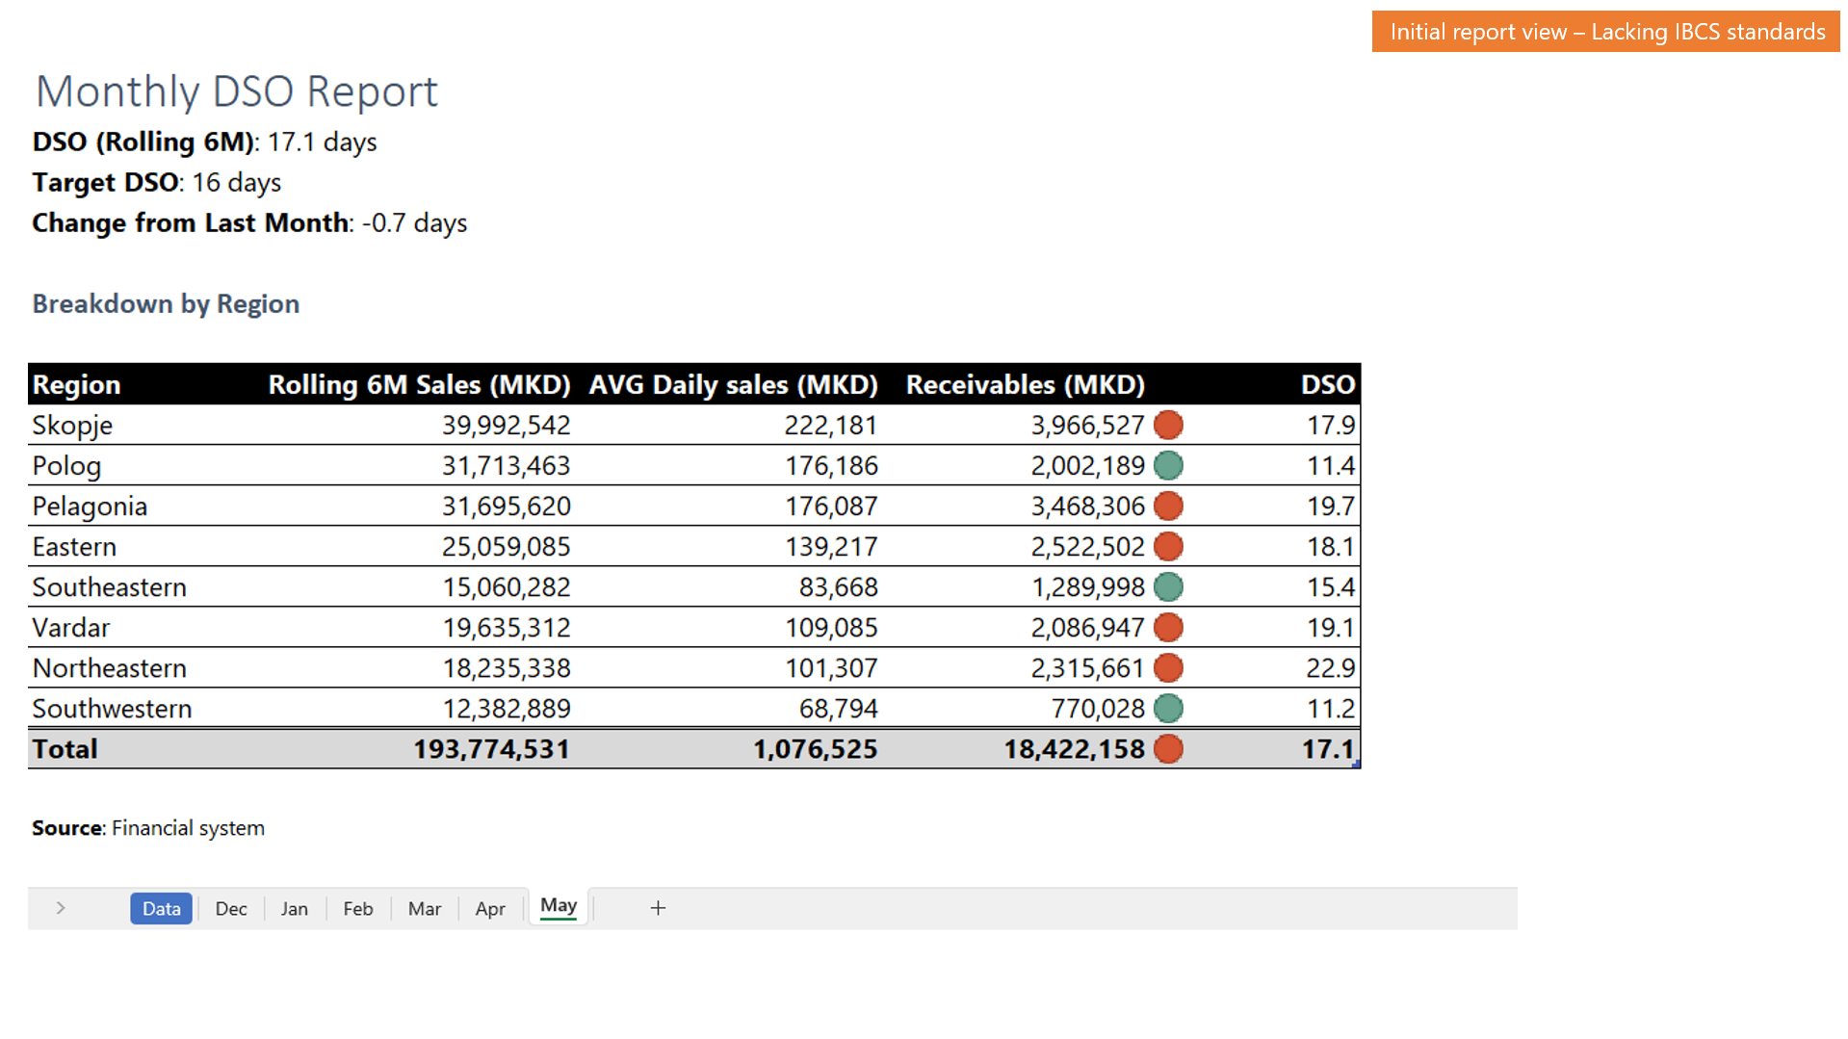Select the Vardar region cell
This screenshot has height=1039, width=1848.
[71, 627]
